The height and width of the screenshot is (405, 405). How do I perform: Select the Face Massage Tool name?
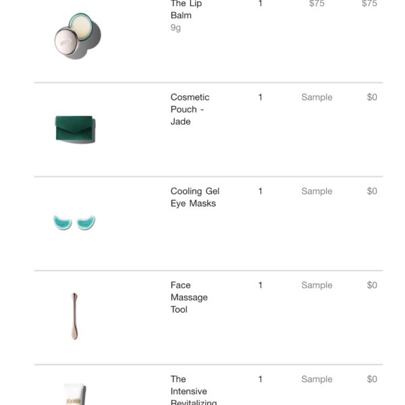(x=189, y=297)
